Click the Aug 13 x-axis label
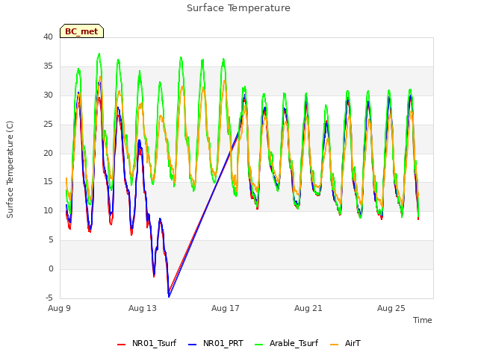The width and height of the screenshot is (478, 358). [x=143, y=308]
